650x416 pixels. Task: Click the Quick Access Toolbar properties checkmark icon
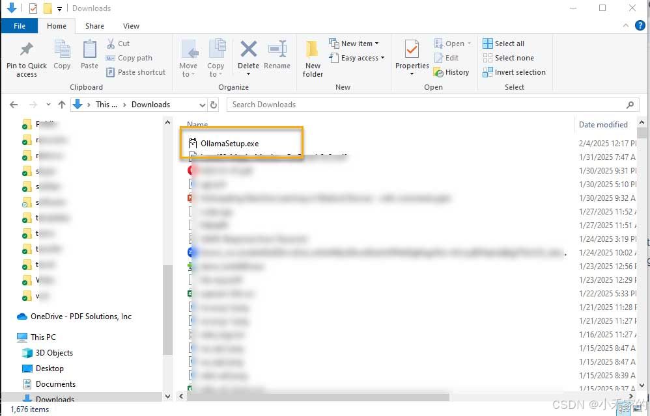tap(33, 8)
